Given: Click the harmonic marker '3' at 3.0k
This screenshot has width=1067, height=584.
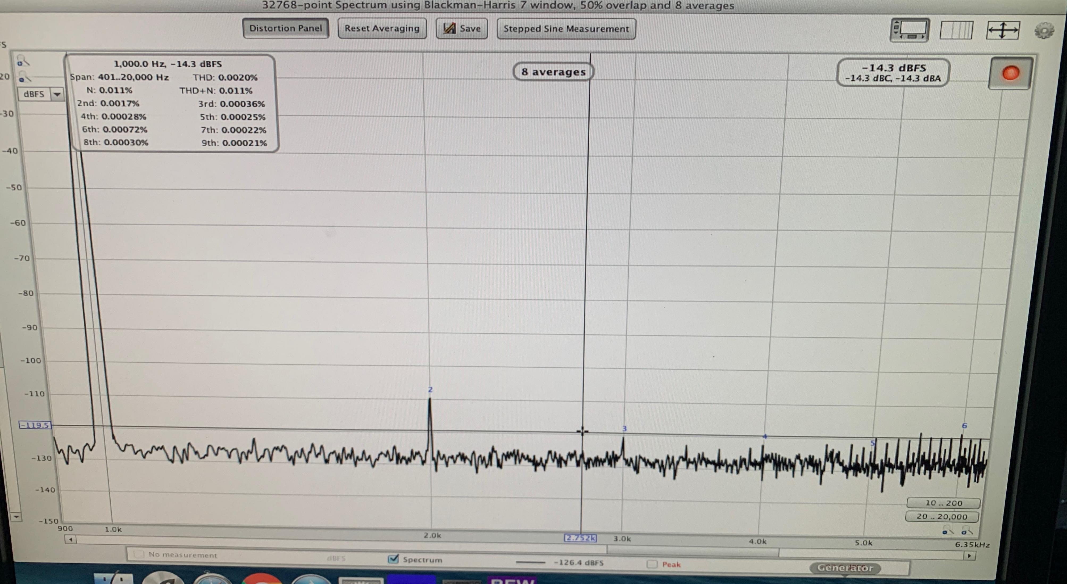Looking at the screenshot, I should 625,429.
